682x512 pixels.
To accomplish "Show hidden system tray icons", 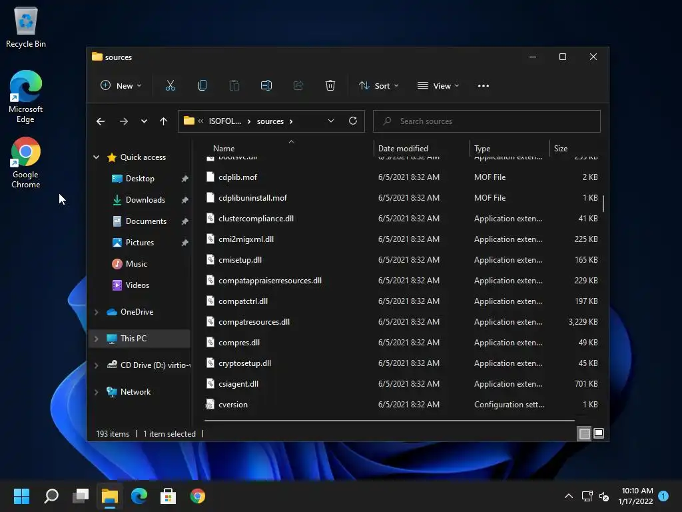I will 568,496.
